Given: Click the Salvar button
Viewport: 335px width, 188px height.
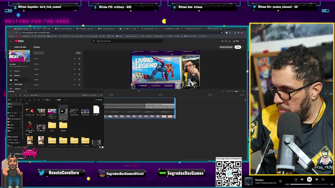Looking at the screenshot, I should tap(238, 47).
